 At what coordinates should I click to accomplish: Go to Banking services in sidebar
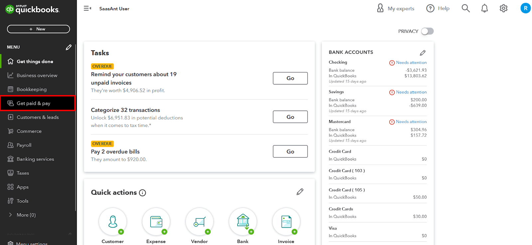[x=35, y=159]
